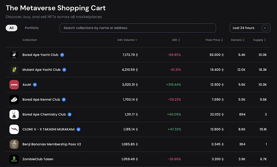
Task: Select the red Azuki logo icon
Action: tap(14, 85)
